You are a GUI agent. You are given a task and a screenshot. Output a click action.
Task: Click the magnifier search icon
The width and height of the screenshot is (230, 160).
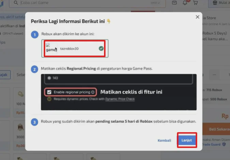click(x=16, y=3)
